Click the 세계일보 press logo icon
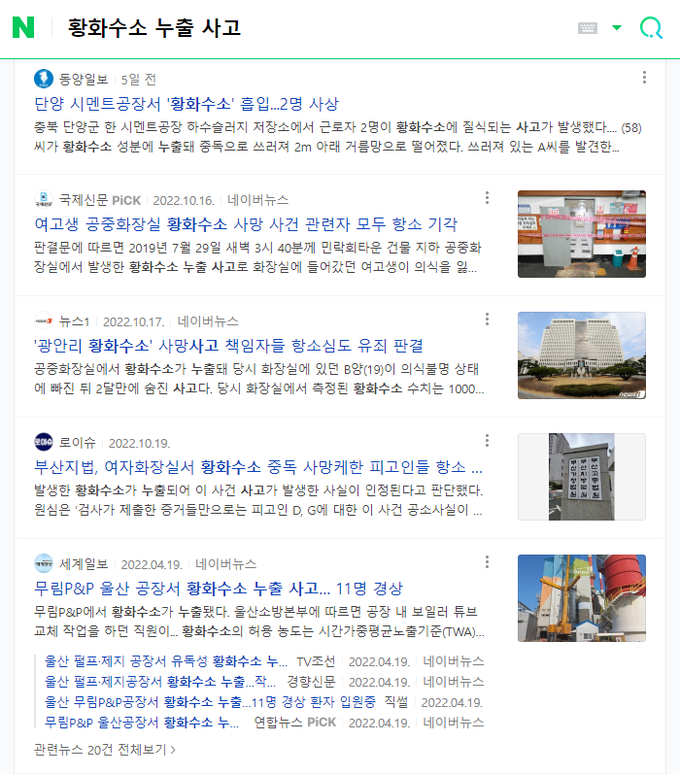This screenshot has width=680, height=775. click(44, 564)
